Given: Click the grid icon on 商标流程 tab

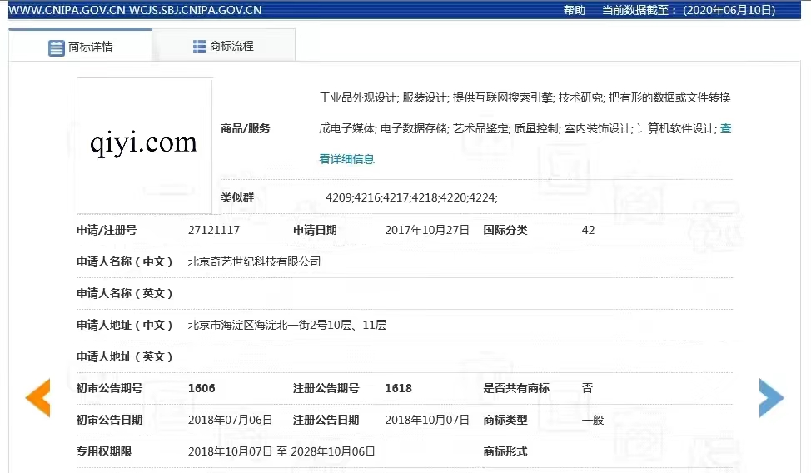Looking at the screenshot, I should [x=199, y=47].
